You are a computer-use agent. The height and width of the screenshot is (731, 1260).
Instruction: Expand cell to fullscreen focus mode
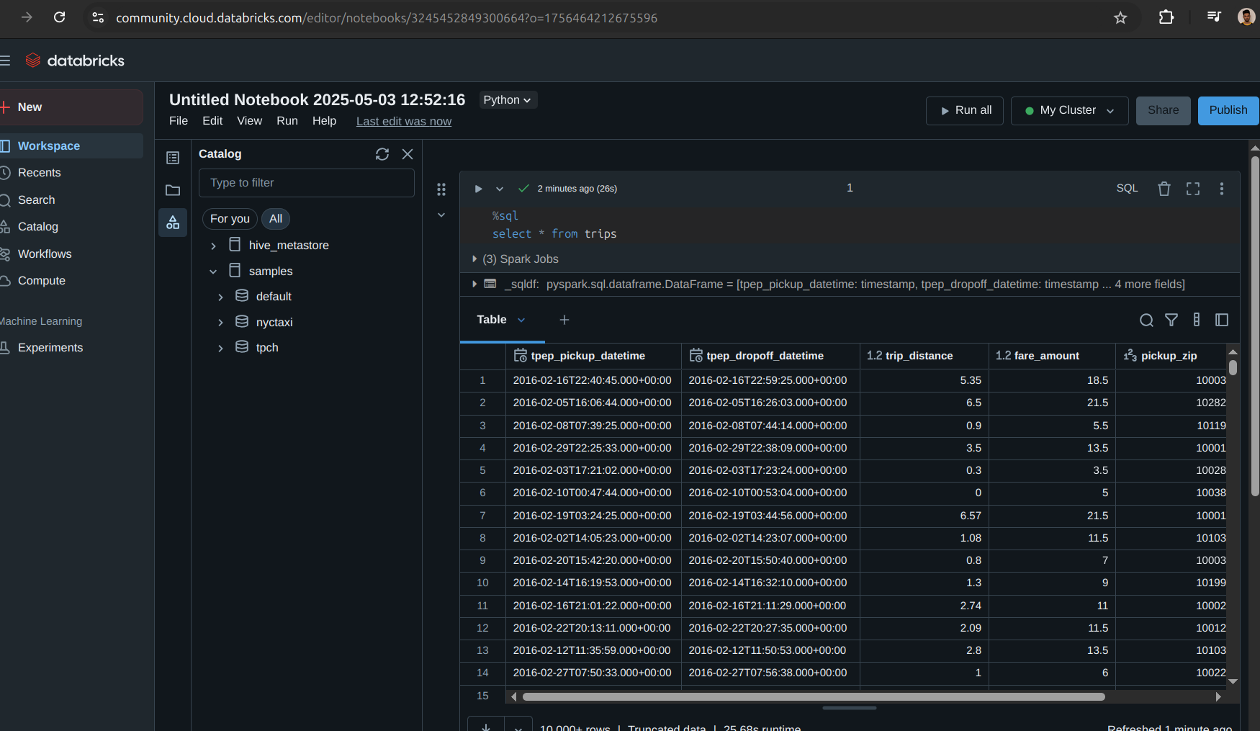1193,189
